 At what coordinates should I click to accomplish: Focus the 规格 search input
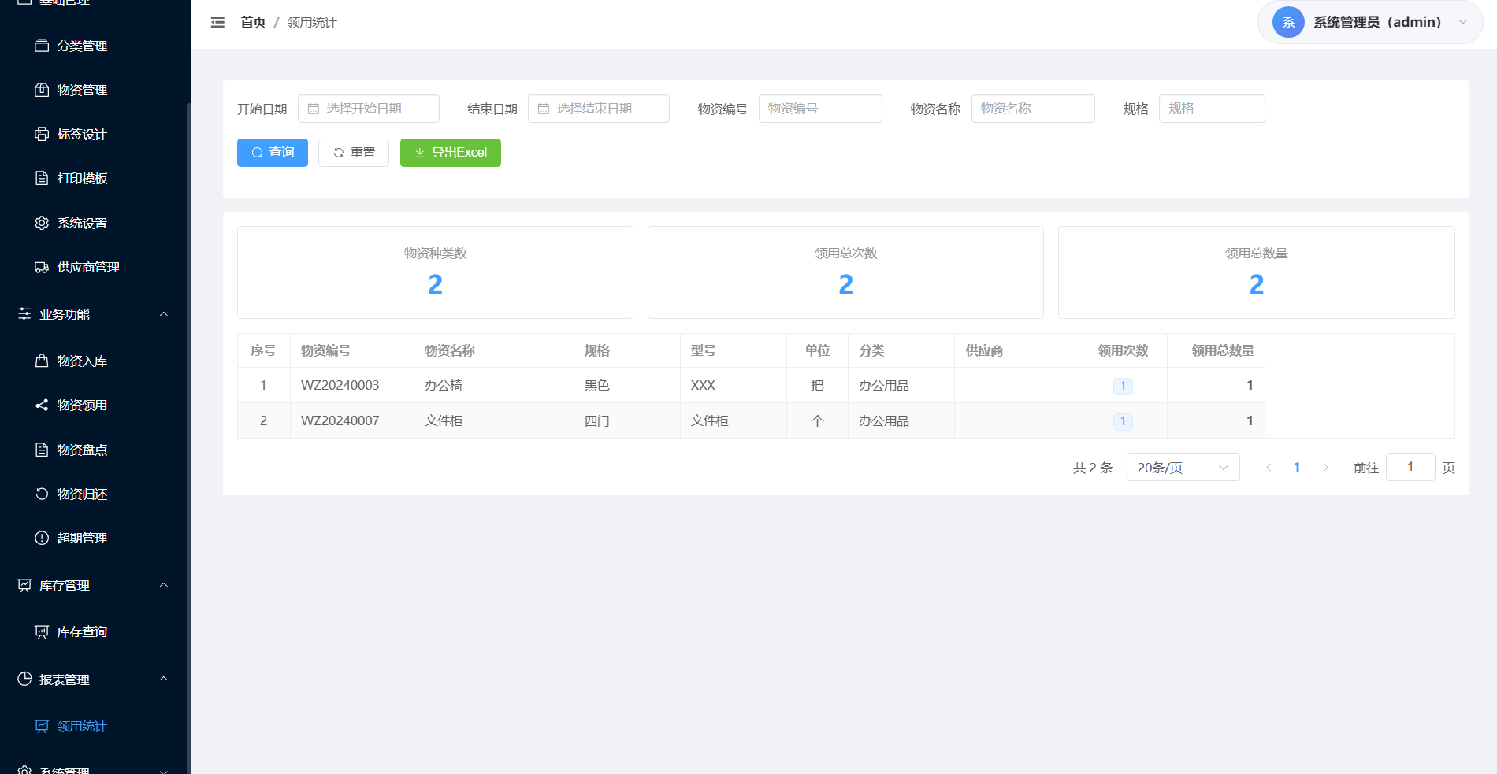(1212, 109)
